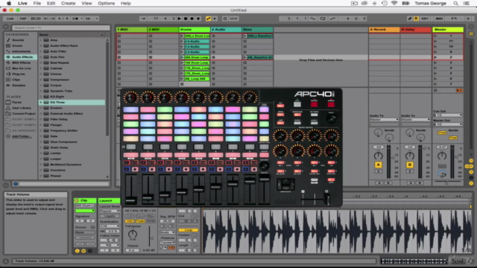Click Add Folder in Places
The width and height of the screenshot is (477, 268).
(x=22, y=136)
